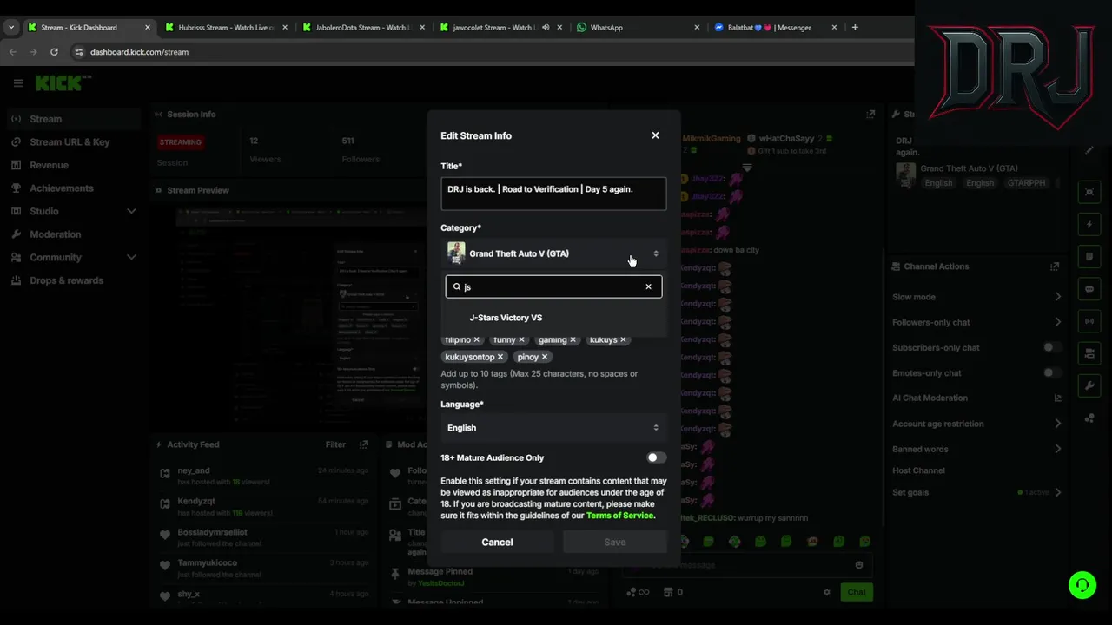This screenshot has width=1112, height=625.
Task: Click the camera icon in right strip
Action: pos(1089,353)
